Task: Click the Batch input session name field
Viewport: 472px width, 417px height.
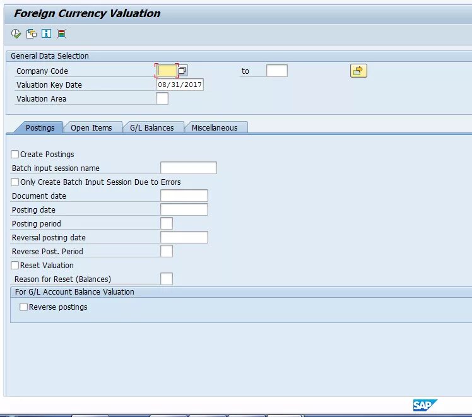Action: tap(189, 168)
